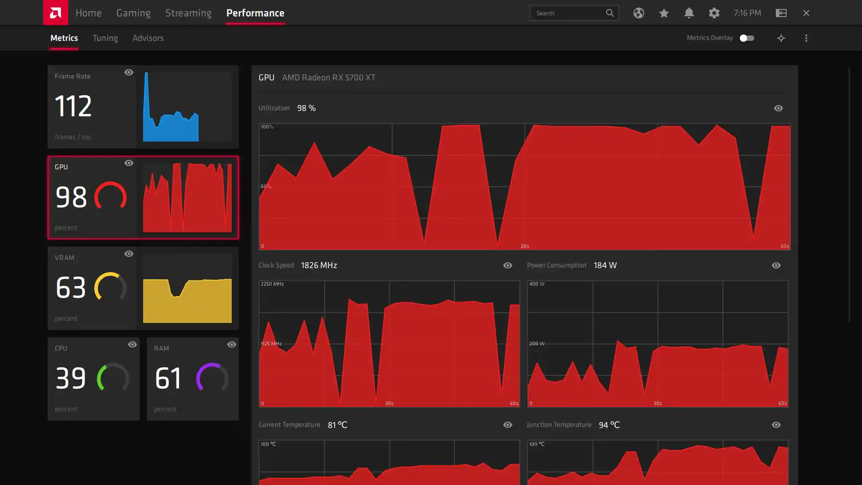
Task: Select the VRAM metric card
Action: [x=143, y=288]
